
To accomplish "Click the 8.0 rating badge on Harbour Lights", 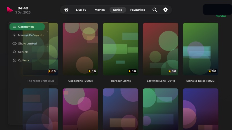I will click(x=132, y=71).
